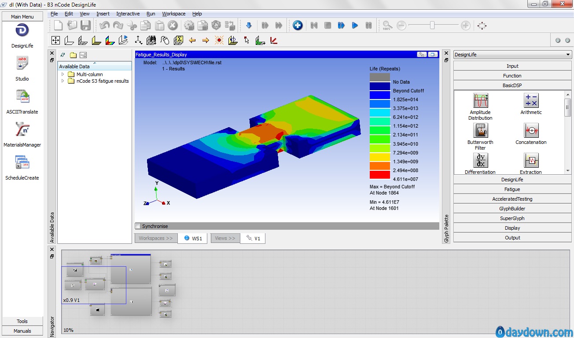Click the Redo arrow icon
The image size is (574, 338).
tap(118, 26)
